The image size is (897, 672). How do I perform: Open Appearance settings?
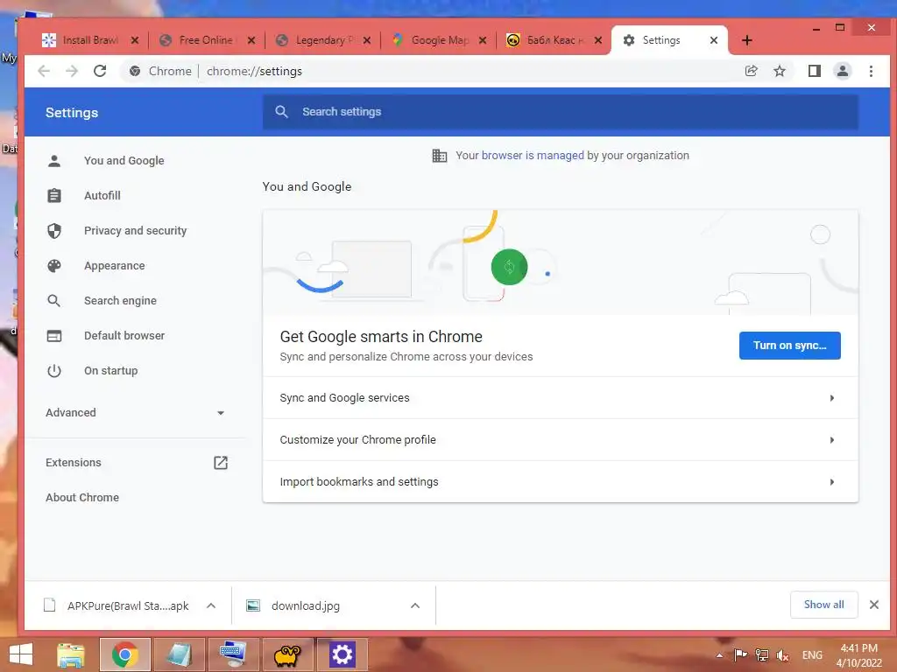click(x=115, y=266)
